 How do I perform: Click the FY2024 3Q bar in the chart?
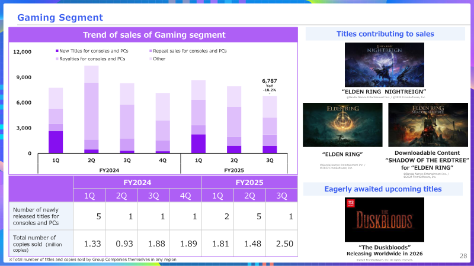(127, 118)
